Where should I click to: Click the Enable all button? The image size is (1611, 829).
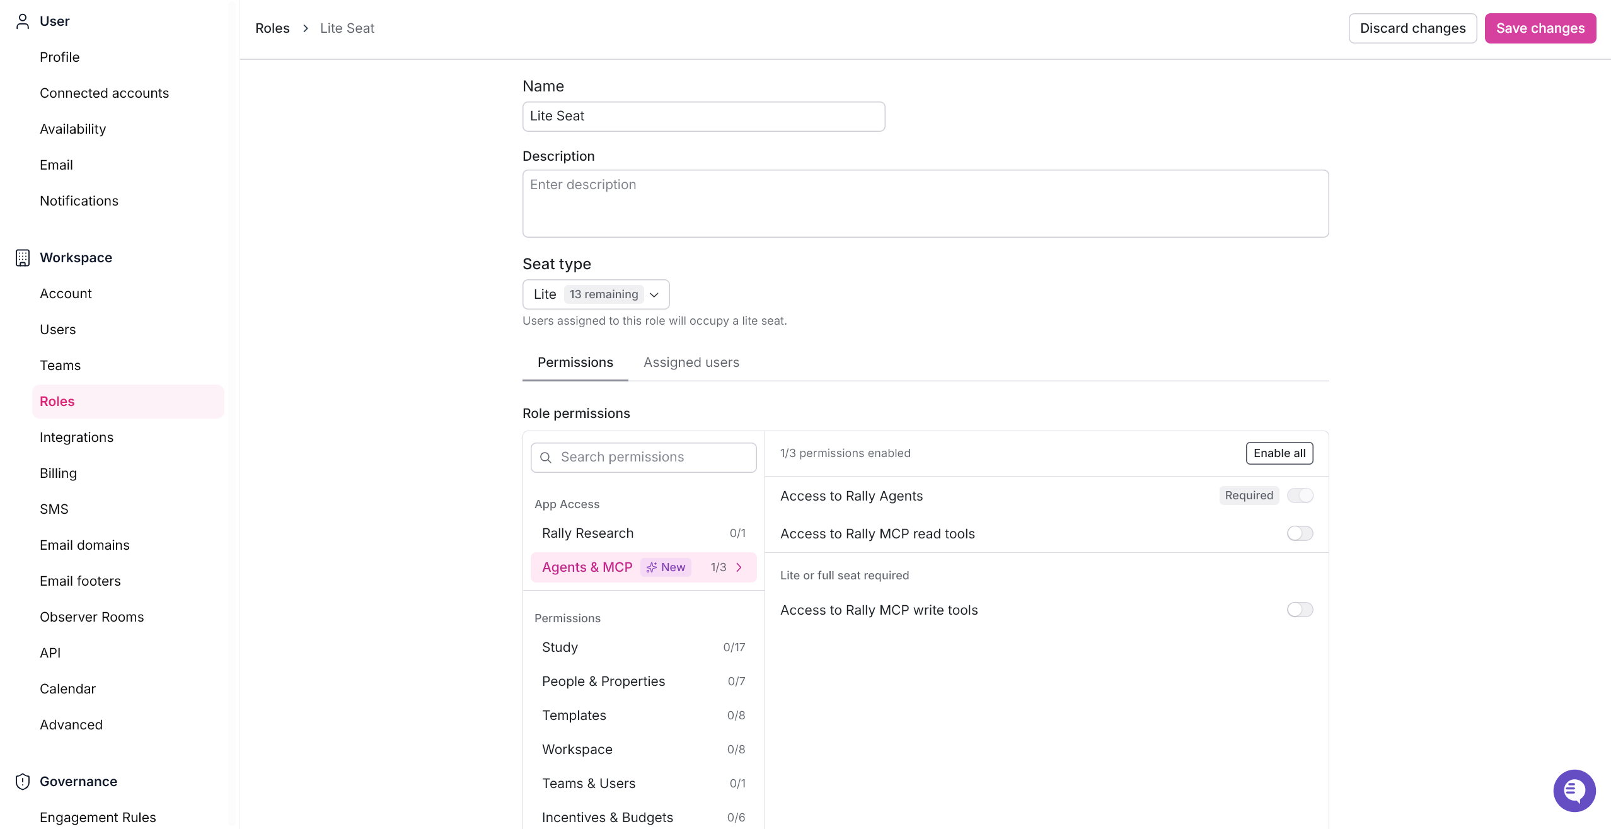(1279, 453)
